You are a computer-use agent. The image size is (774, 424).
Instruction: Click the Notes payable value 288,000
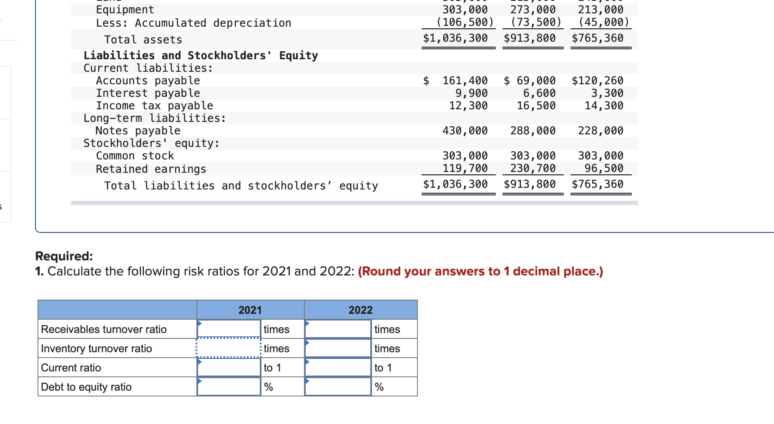tap(533, 131)
